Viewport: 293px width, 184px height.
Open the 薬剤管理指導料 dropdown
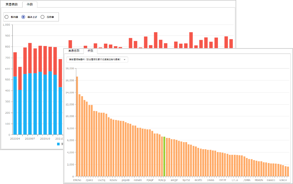97,60
